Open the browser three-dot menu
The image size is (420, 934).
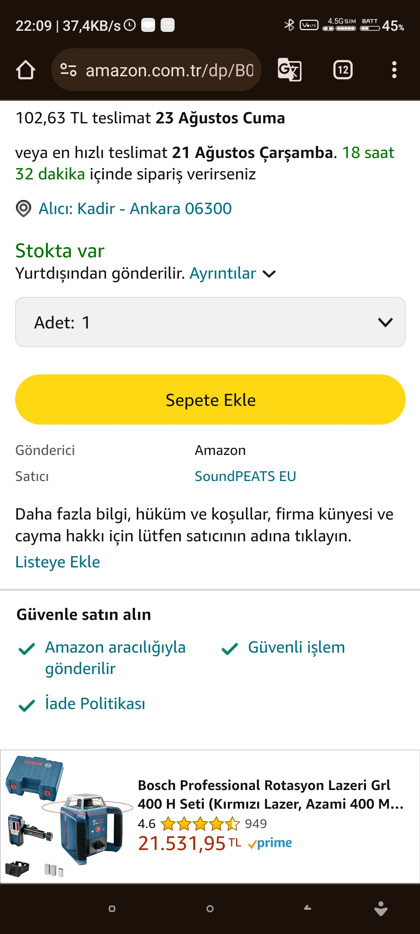[x=394, y=70]
